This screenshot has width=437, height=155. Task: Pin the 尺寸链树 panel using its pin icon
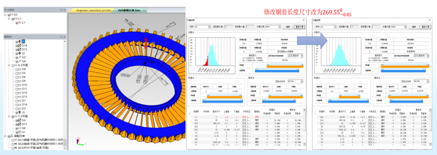pos(62,10)
